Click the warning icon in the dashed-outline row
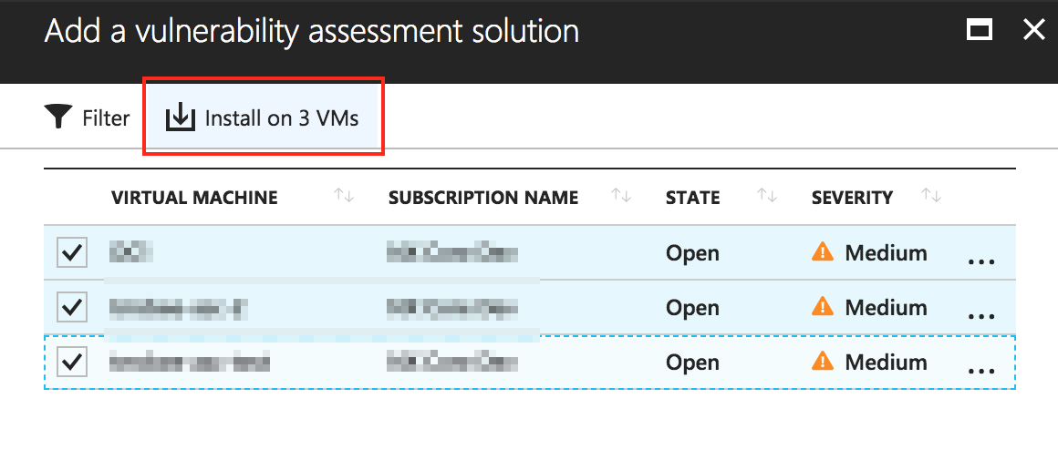1058x450 pixels. (x=823, y=362)
